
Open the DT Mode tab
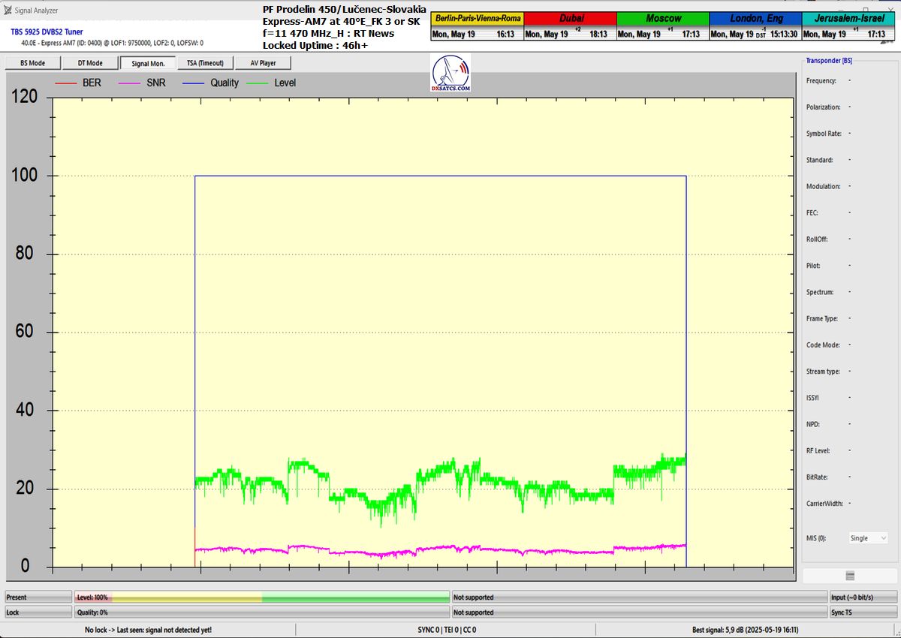[x=89, y=63]
